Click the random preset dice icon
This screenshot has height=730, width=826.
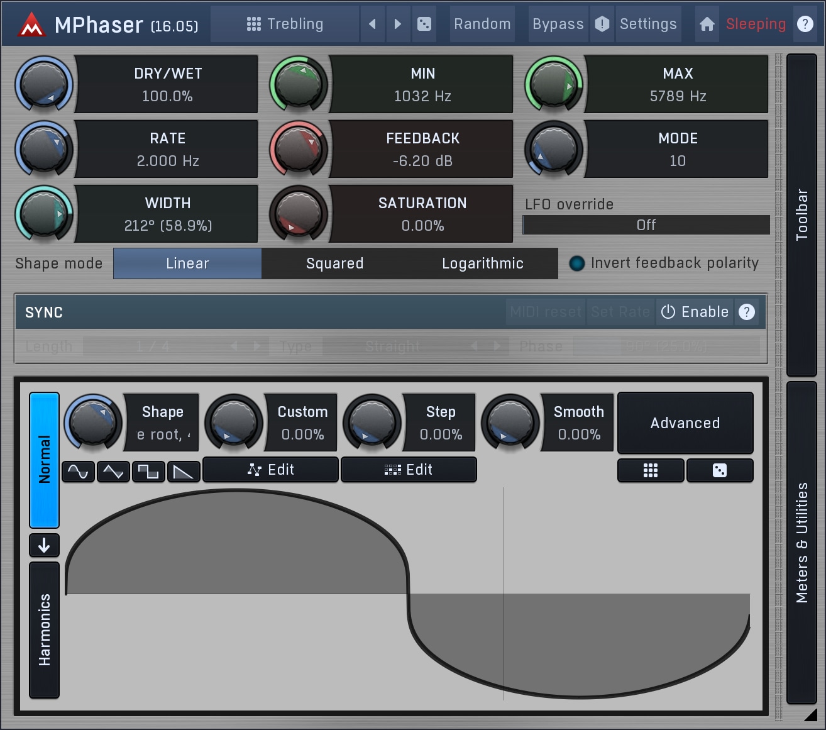[424, 24]
